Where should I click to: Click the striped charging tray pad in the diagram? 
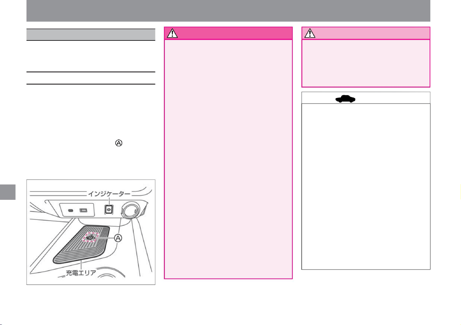[82, 245]
